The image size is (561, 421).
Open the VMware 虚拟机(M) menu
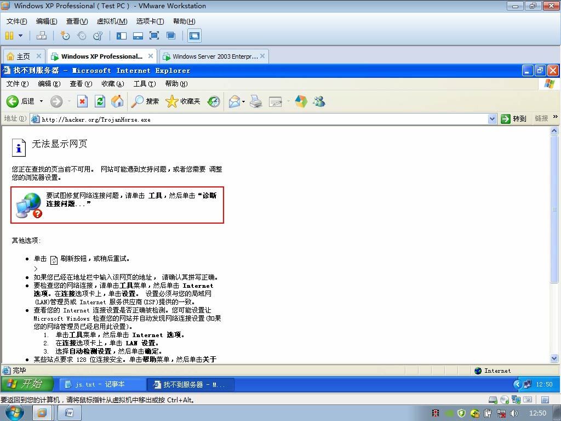pos(112,21)
